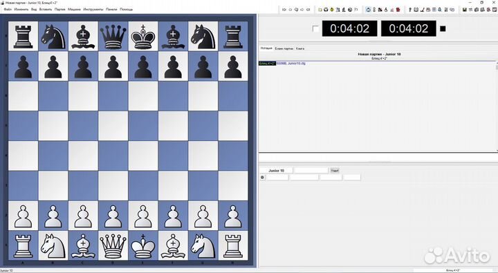Open the Файл menu

[8, 10]
